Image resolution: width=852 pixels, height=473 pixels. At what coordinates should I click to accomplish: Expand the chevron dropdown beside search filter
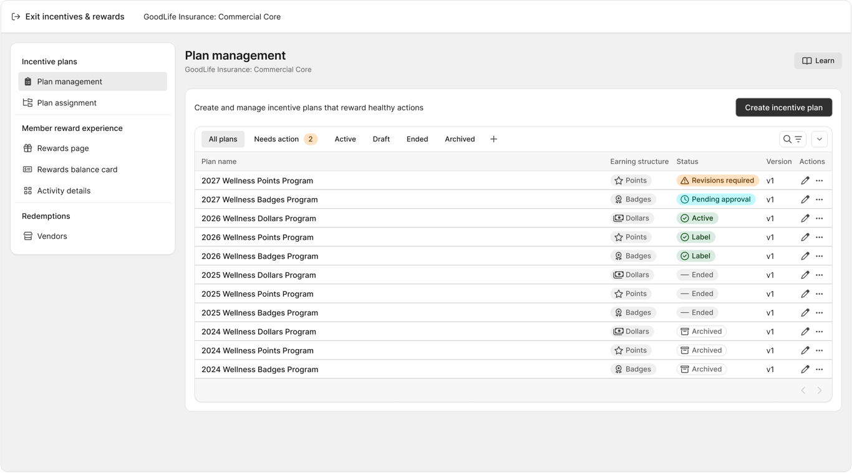(820, 139)
